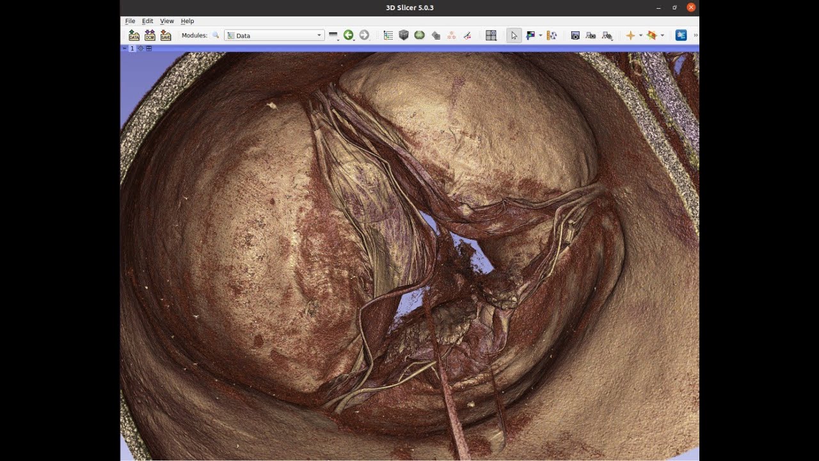Restore the 3D Slicer window size
819x461 pixels.
674,8
